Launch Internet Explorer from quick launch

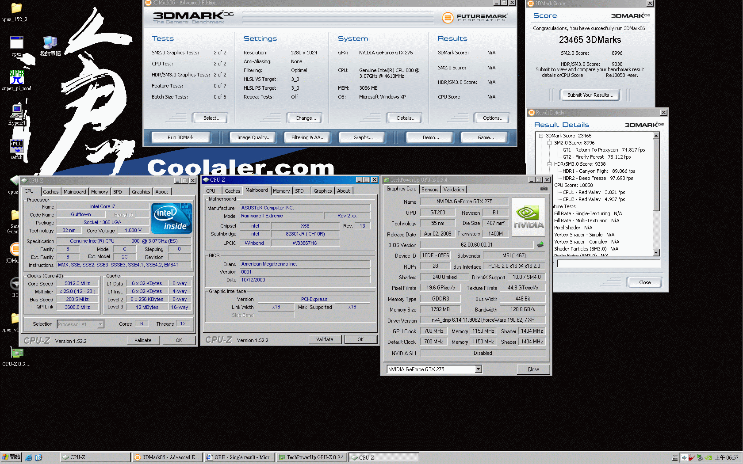(29, 457)
